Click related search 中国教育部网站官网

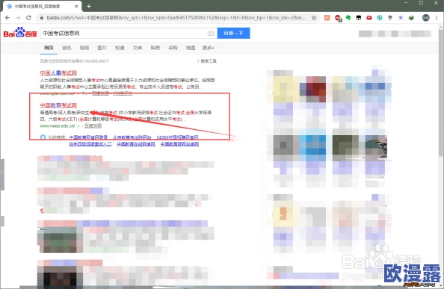click(179, 144)
